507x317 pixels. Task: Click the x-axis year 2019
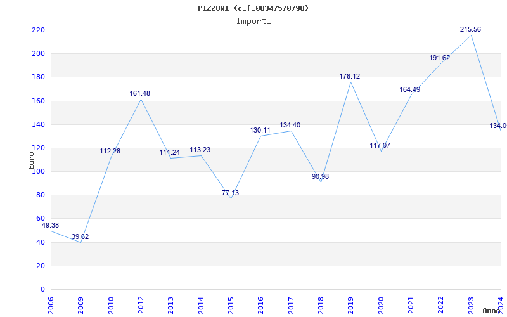[351, 305]
